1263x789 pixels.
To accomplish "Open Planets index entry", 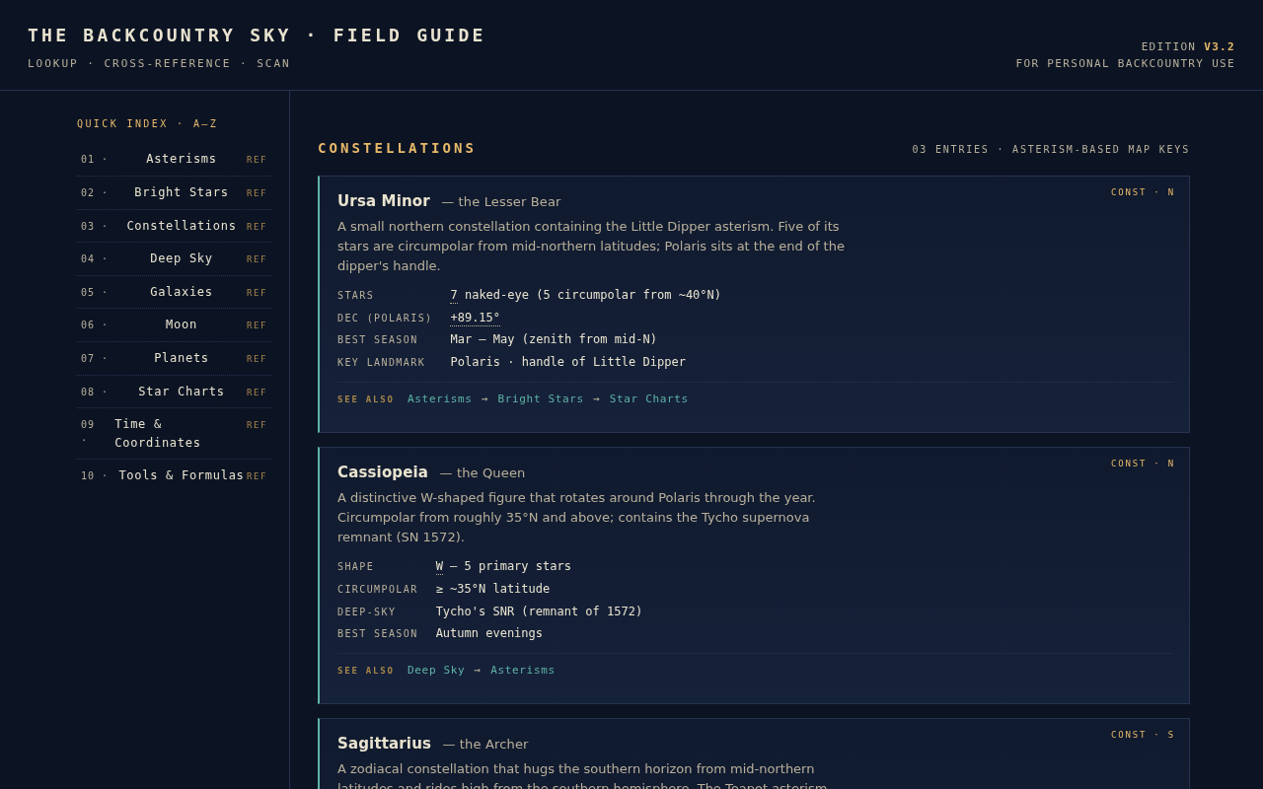I will click(174, 359).
